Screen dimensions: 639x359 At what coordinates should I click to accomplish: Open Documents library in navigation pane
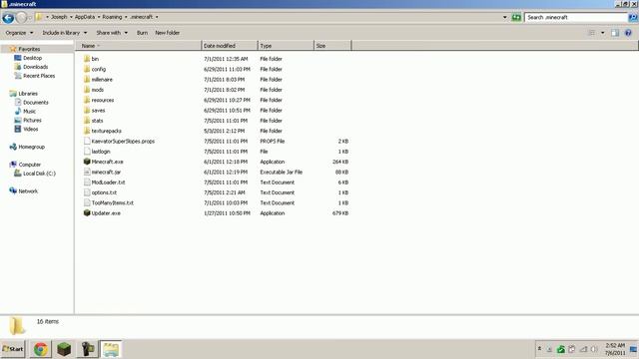coord(36,102)
